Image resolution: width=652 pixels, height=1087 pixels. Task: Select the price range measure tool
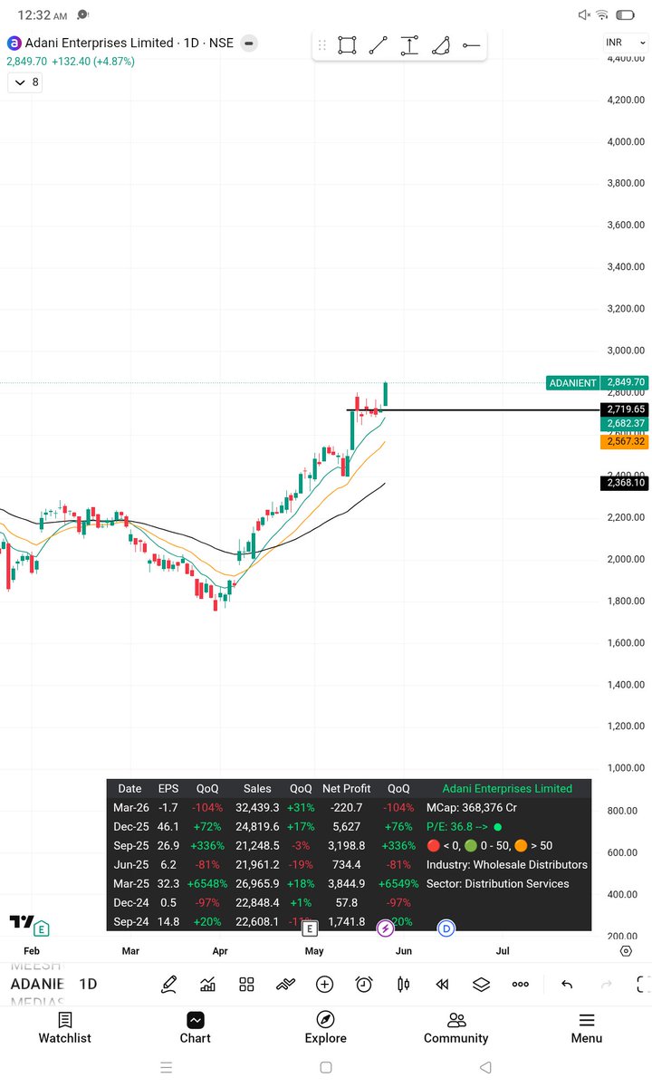pyautogui.click(x=409, y=45)
